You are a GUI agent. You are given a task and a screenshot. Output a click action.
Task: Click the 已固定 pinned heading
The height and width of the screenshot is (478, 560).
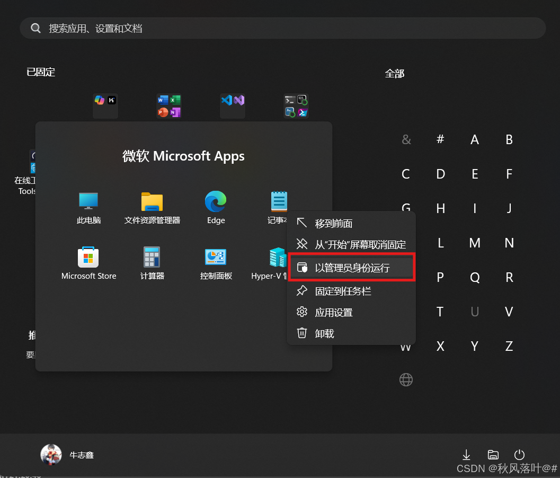pos(41,72)
